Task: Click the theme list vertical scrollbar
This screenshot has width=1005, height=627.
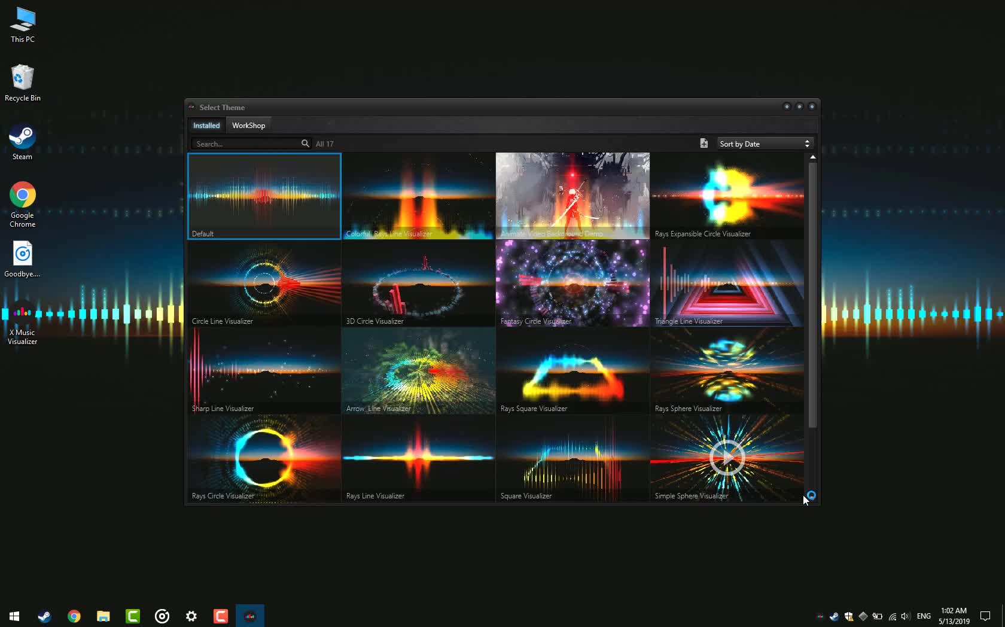Action: pyautogui.click(x=812, y=293)
